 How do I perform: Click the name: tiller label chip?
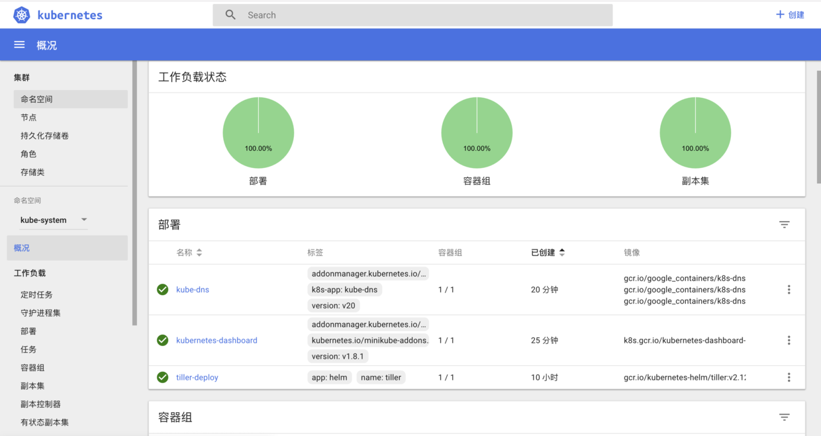click(381, 377)
